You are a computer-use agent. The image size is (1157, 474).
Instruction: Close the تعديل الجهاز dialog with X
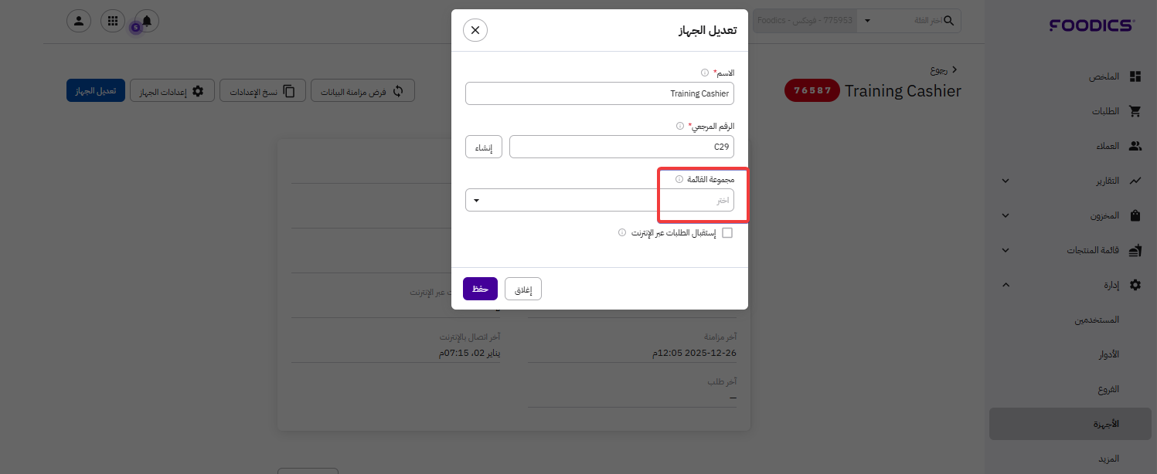[475, 30]
